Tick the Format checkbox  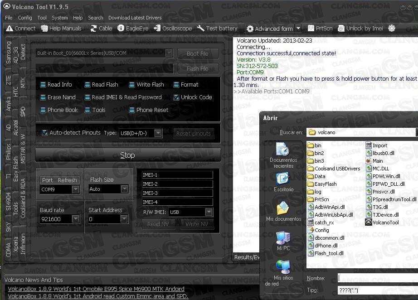pos(176,85)
